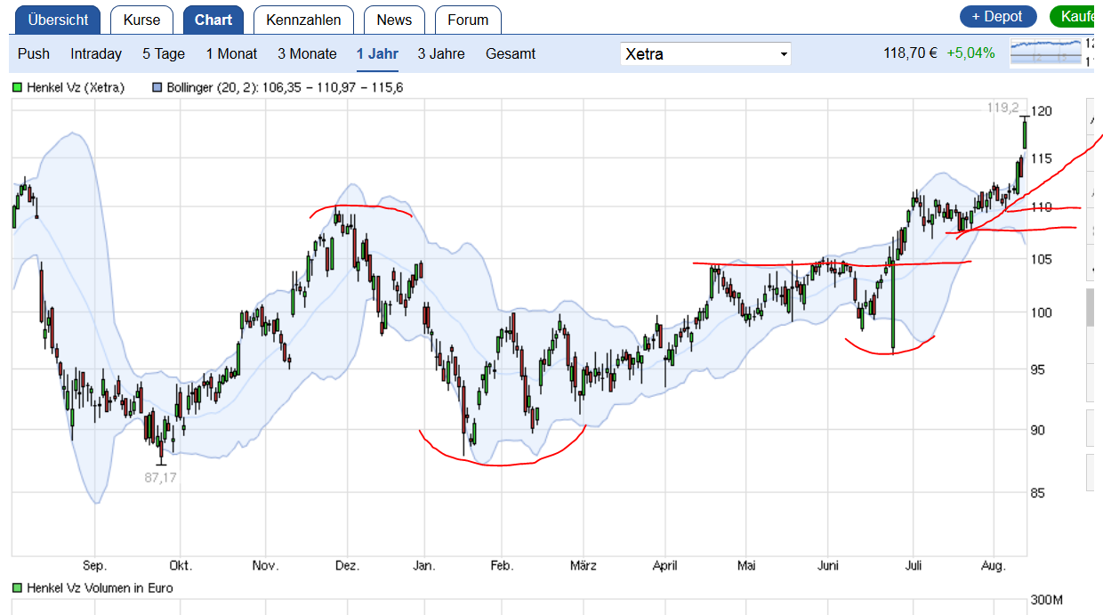The width and height of the screenshot is (1103, 615).
Task: Open the Xetra exchange dropdown
Action: coord(705,54)
